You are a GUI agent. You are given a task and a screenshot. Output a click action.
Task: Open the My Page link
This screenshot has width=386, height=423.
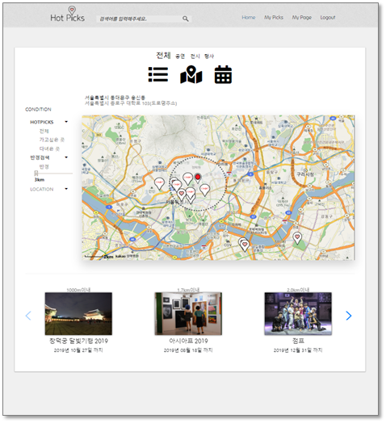[x=301, y=18]
